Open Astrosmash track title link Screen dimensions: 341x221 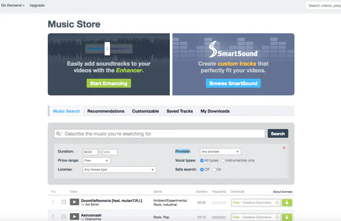coord(92,215)
